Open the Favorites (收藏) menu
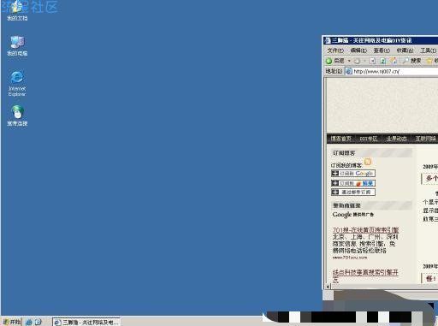The width and height of the screenshot is (438, 326). coord(405,50)
